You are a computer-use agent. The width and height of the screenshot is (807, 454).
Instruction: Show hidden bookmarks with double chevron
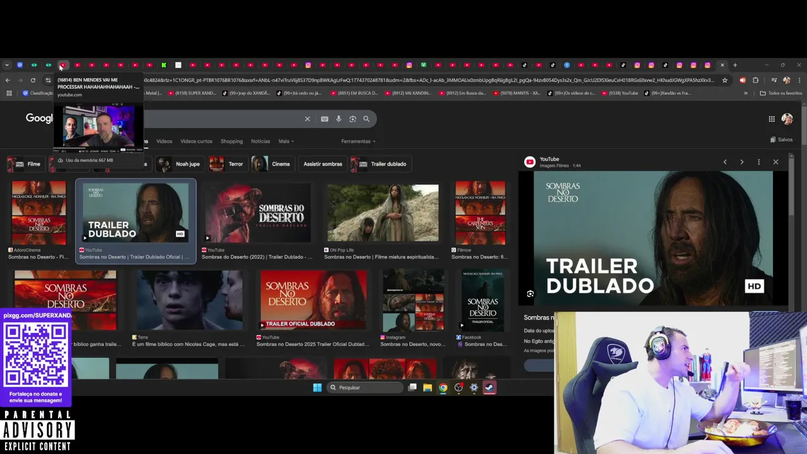[x=745, y=93]
